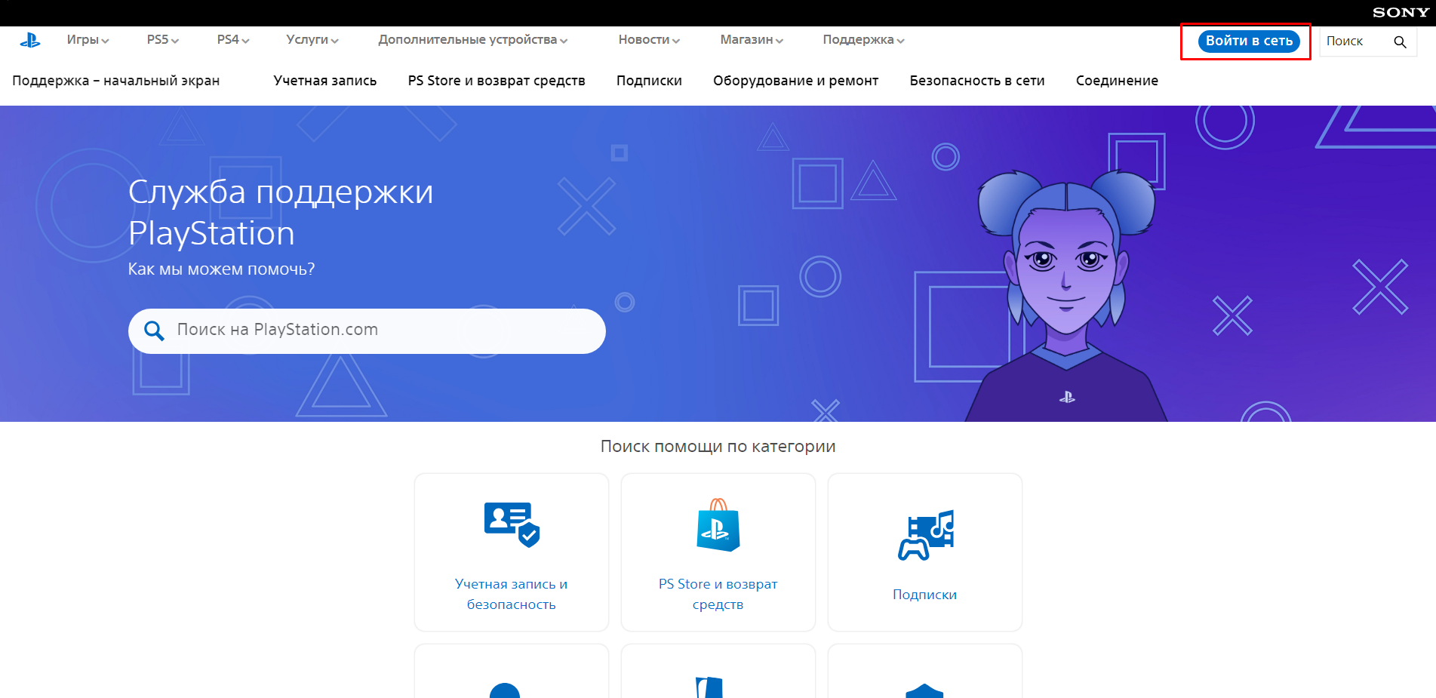The image size is (1436, 698).
Task: Click the support assistant character illustration
Action: click(1066, 296)
